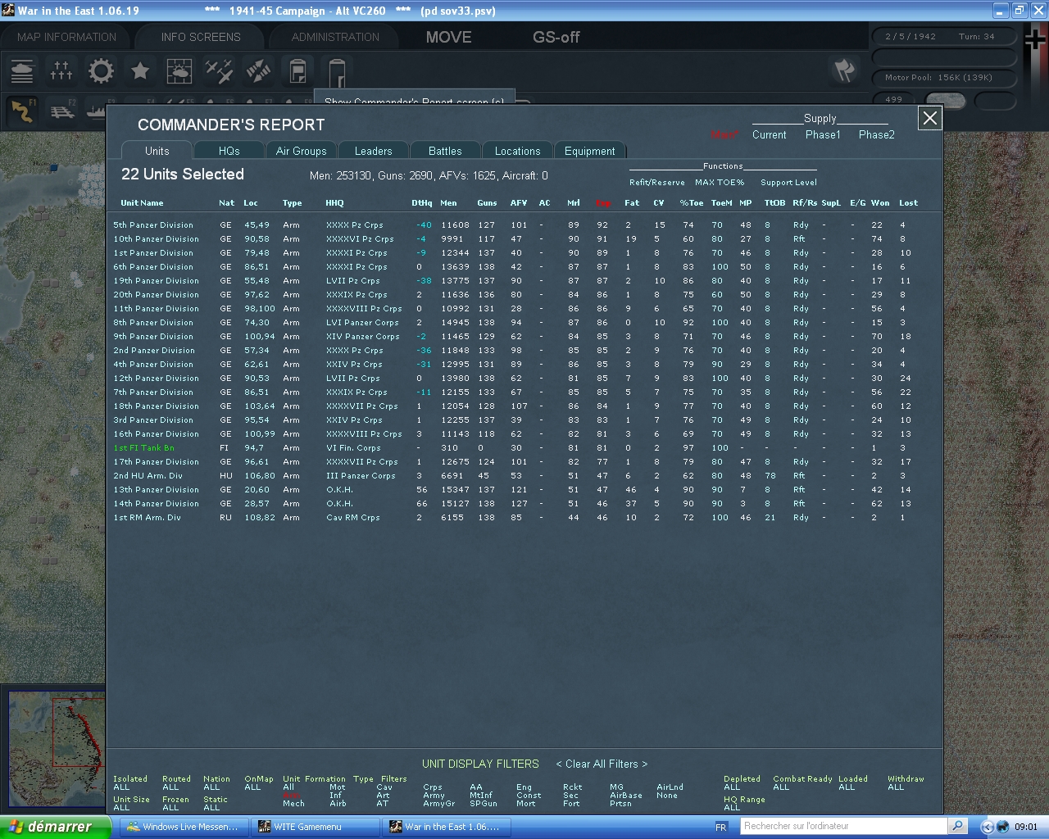The width and height of the screenshot is (1049, 839).
Task: Select the Commander's Report battery icon
Action: click(297, 71)
